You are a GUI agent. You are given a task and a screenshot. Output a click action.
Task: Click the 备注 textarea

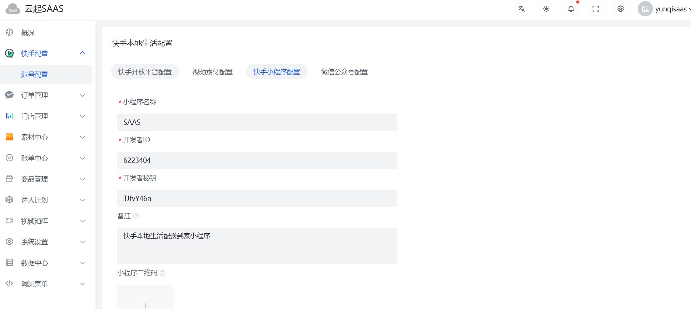(257, 246)
